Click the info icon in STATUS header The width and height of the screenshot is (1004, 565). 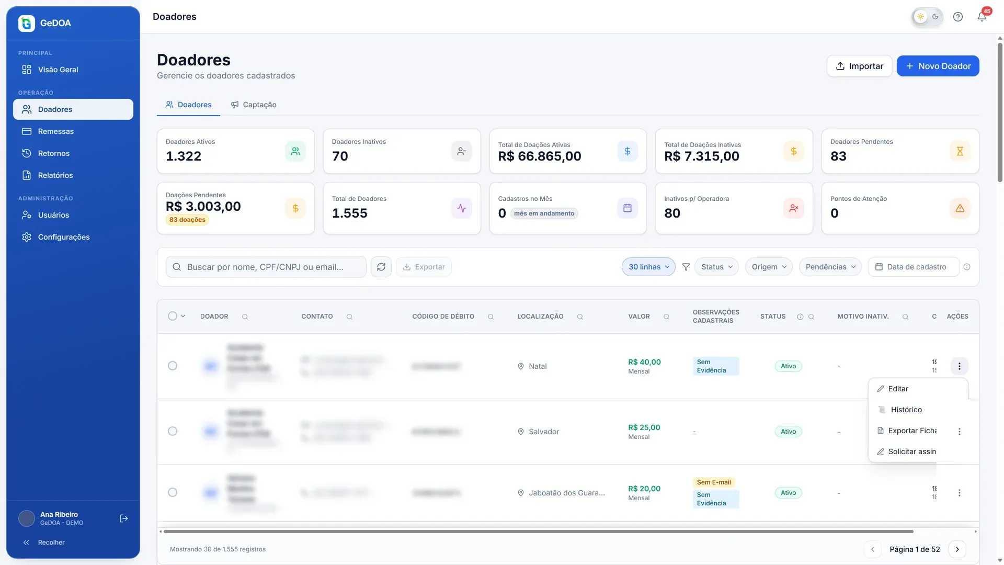tap(800, 317)
